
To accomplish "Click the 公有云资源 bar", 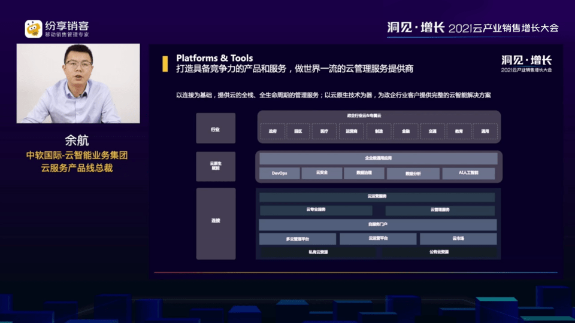I will click(439, 252).
